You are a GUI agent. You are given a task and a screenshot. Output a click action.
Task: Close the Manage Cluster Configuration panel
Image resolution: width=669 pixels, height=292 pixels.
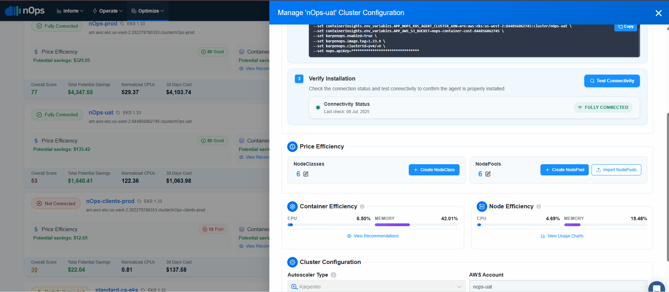658,13
